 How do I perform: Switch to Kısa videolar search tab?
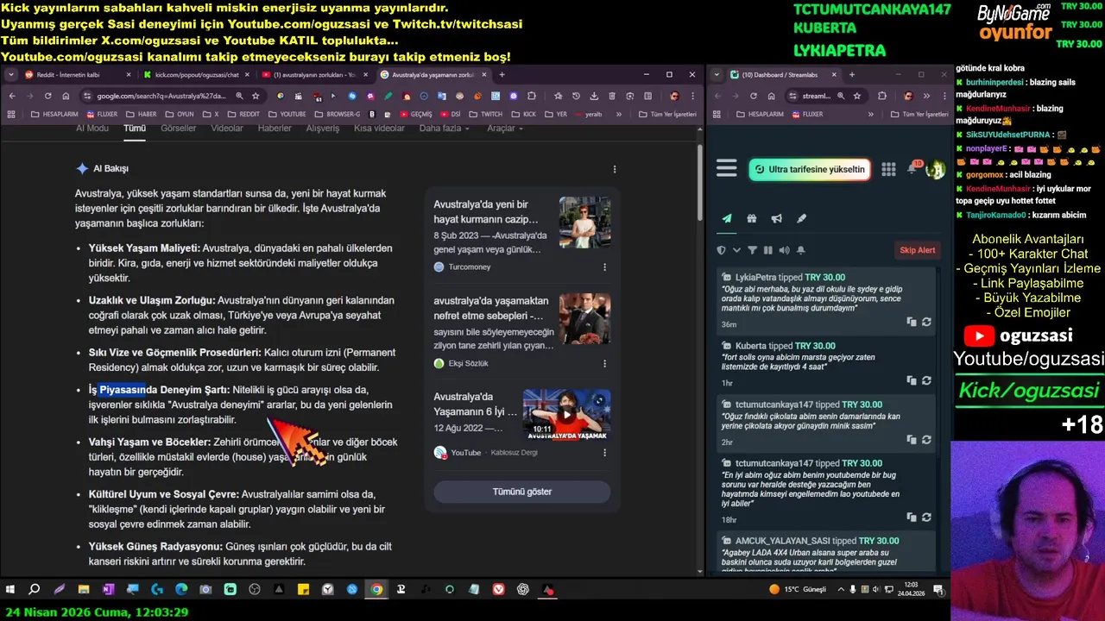click(x=379, y=129)
